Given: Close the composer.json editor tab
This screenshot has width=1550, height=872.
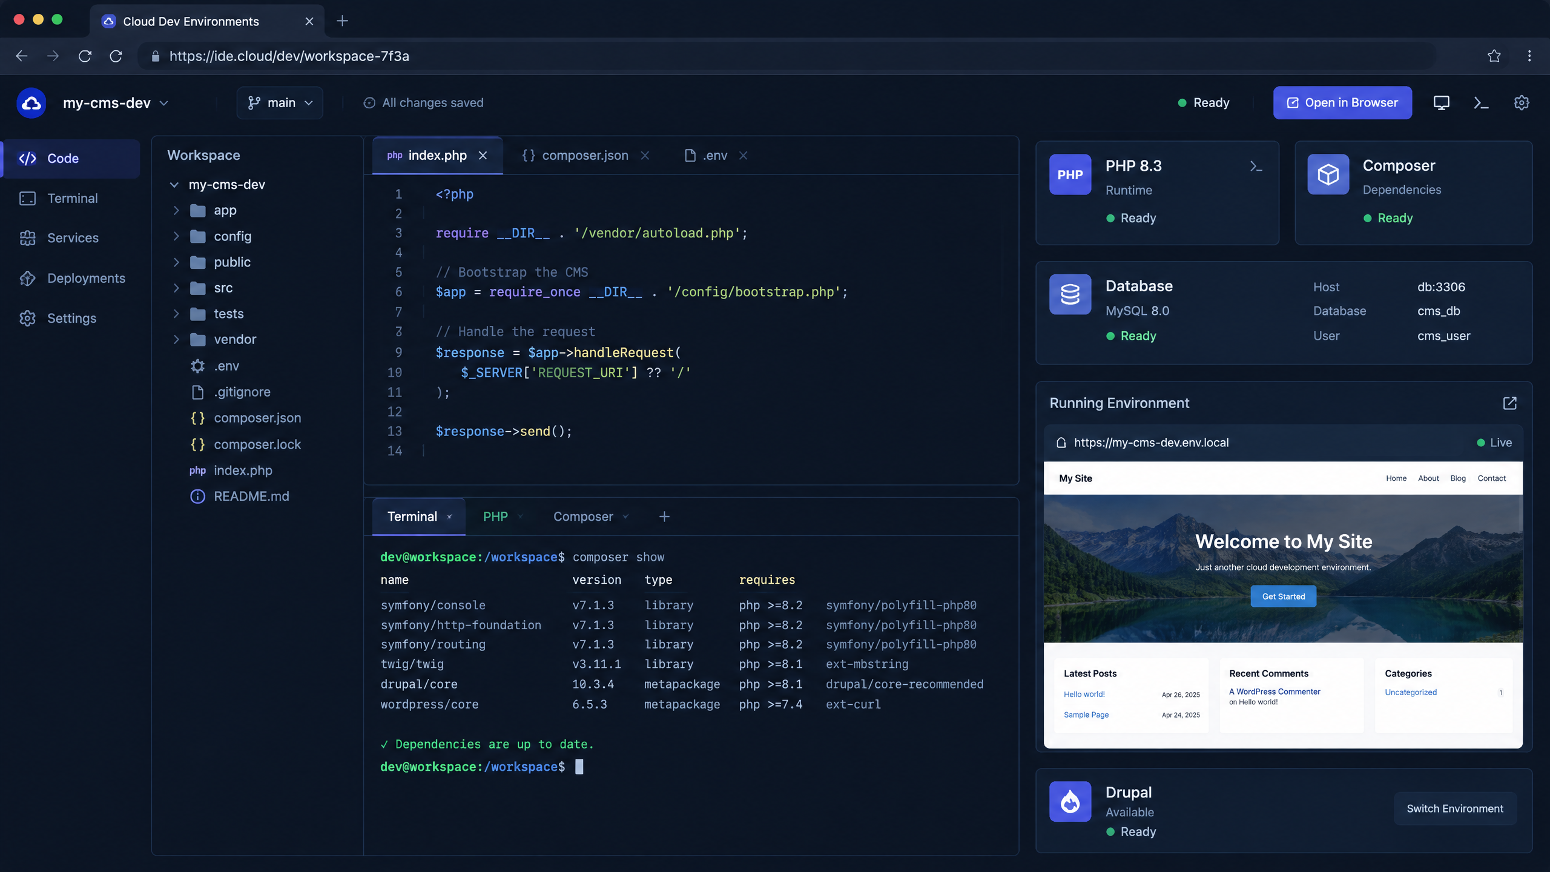Looking at the screenshot, I should tap(645, 156).
